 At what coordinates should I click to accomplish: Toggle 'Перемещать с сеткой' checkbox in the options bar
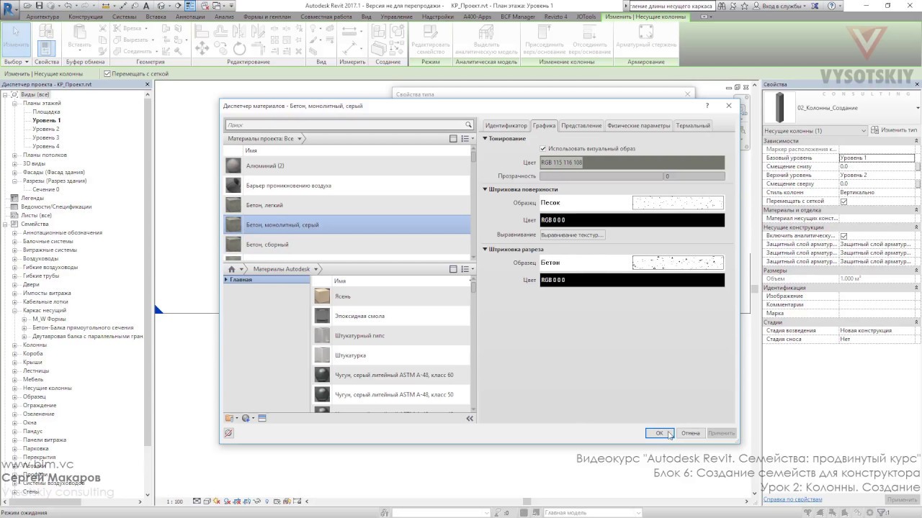(107, 73)
